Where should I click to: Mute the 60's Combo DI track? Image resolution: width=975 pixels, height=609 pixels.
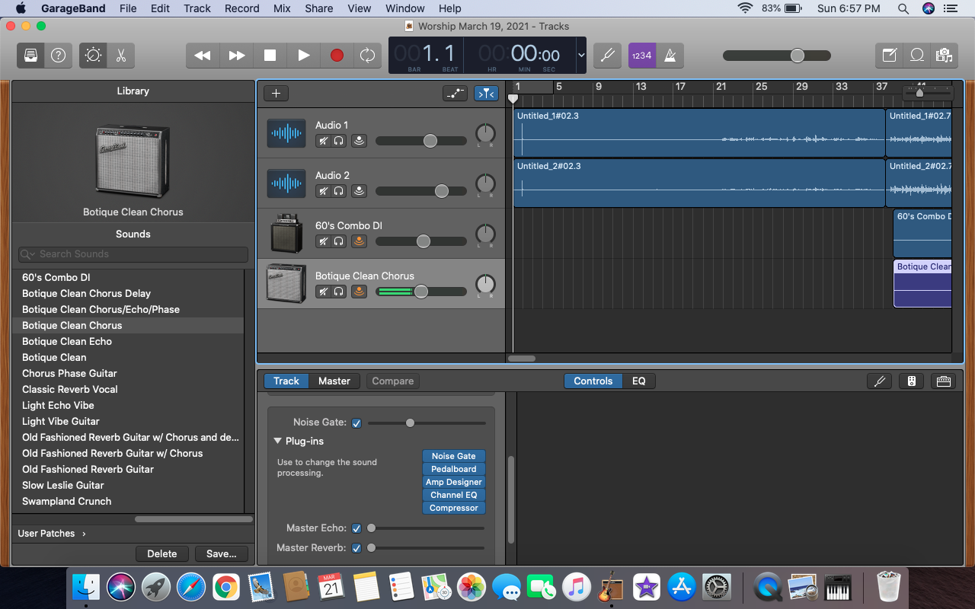click(x=323, y=241)
